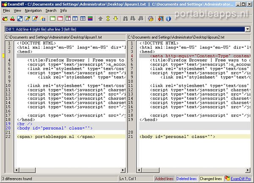
Task: Toggle the both-panes view icon
Action: coord(68,19)
